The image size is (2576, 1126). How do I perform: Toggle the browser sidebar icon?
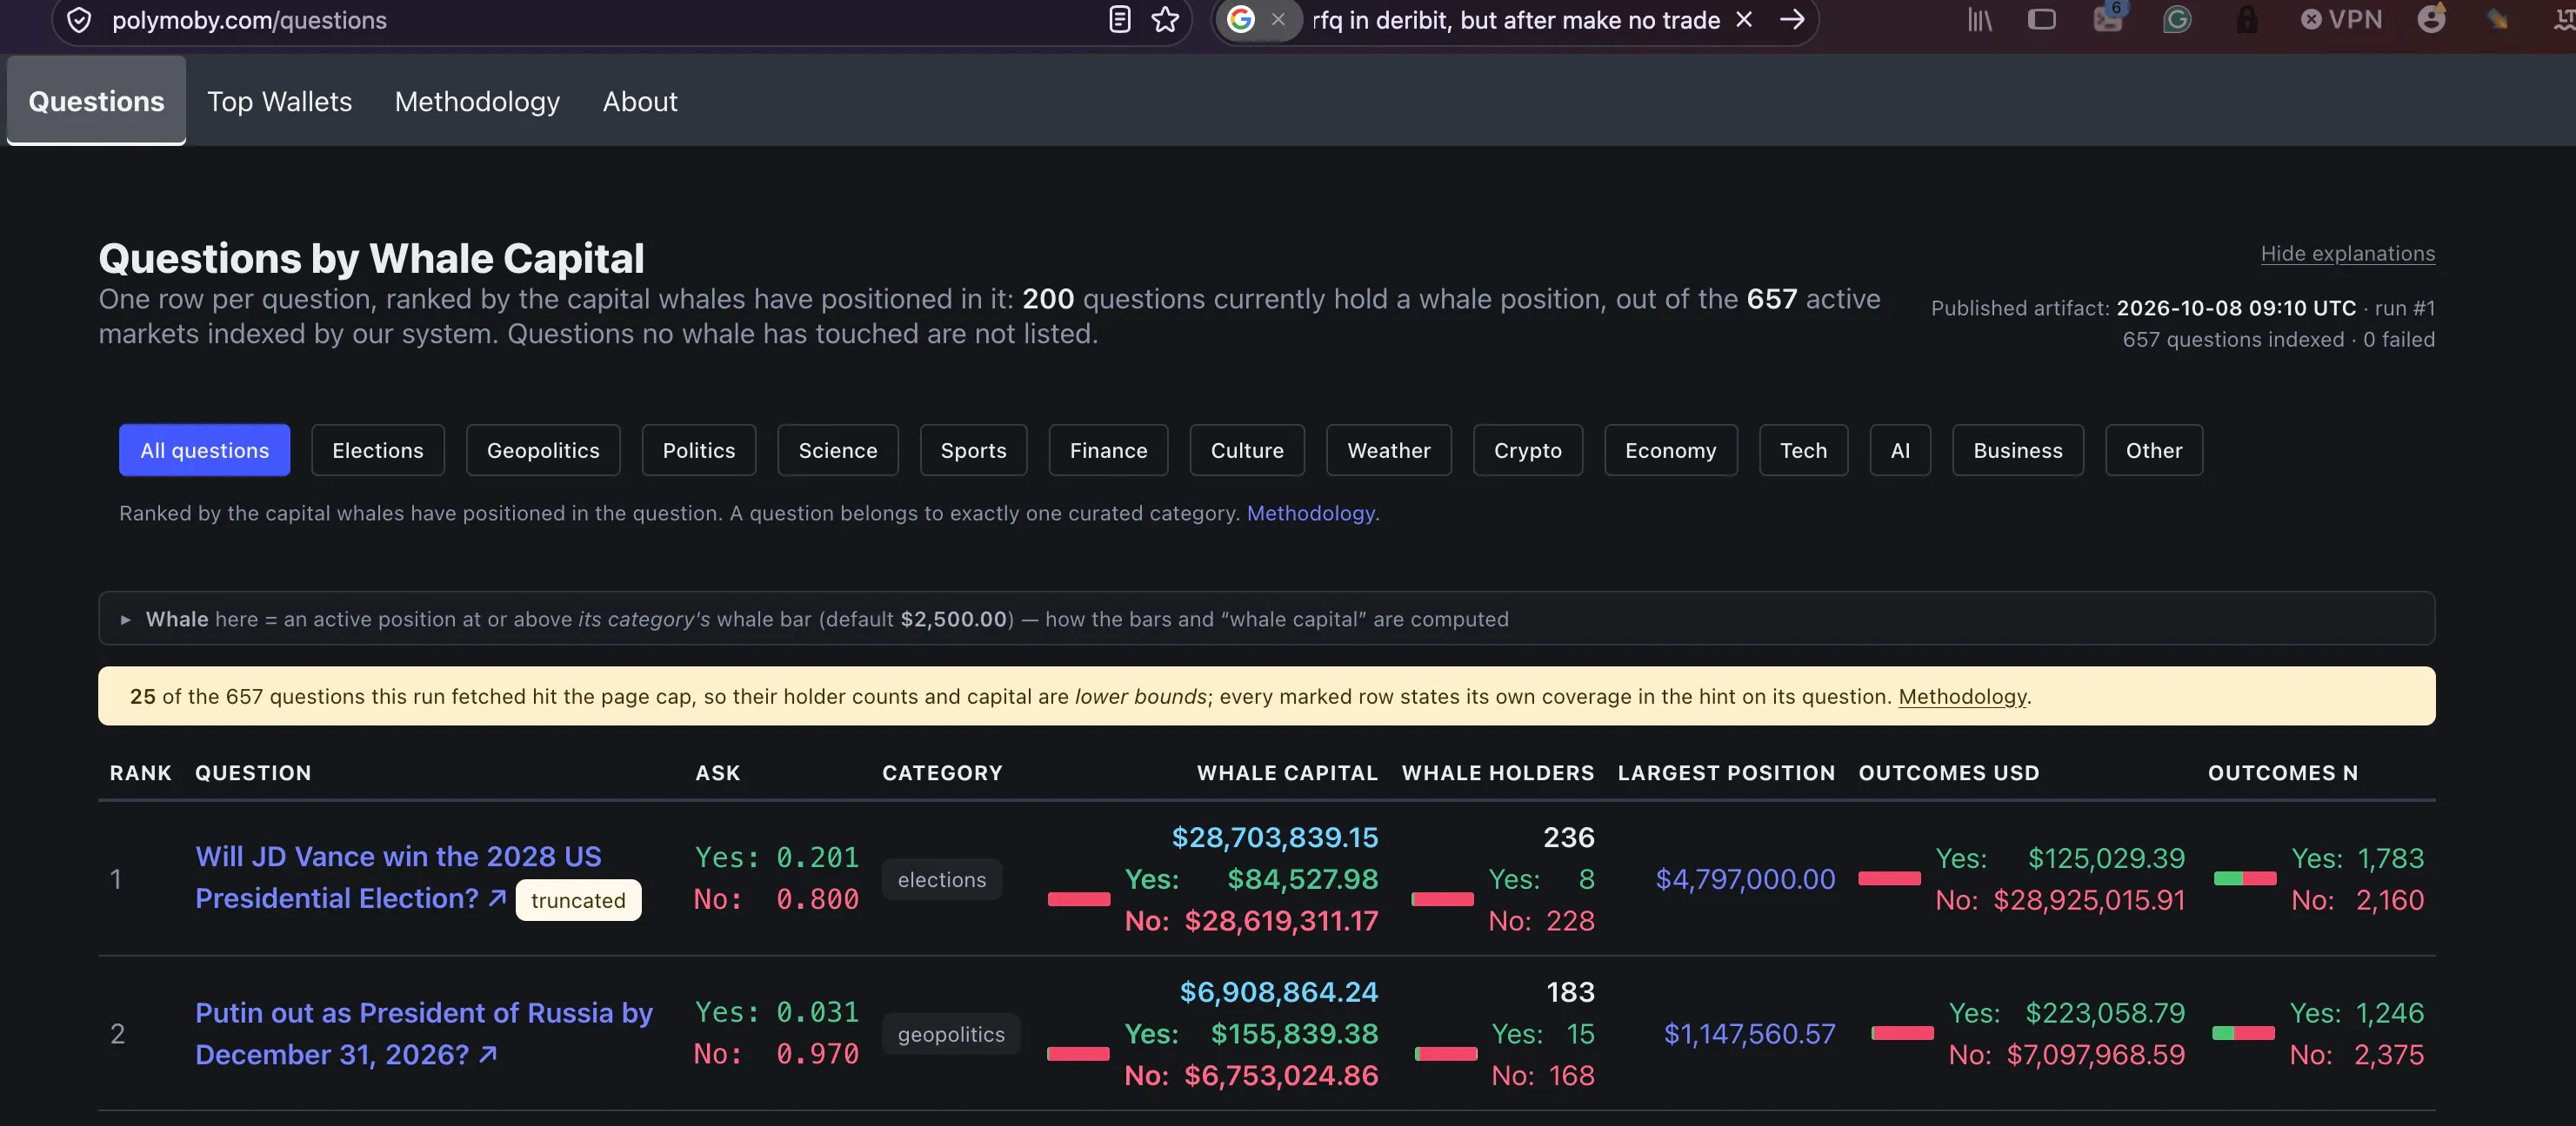pos(2041,20)
